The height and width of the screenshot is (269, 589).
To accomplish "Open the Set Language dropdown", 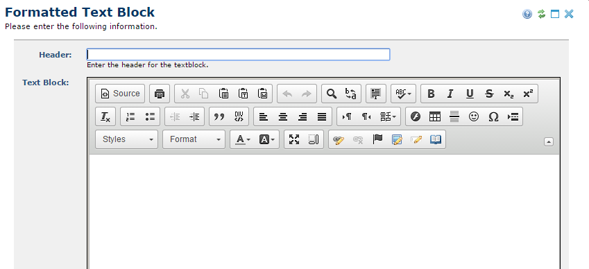I will point(388,116).
